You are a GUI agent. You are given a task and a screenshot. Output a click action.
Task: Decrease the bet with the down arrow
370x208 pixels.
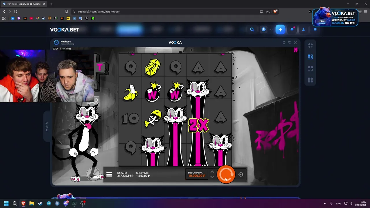point(212,177)
